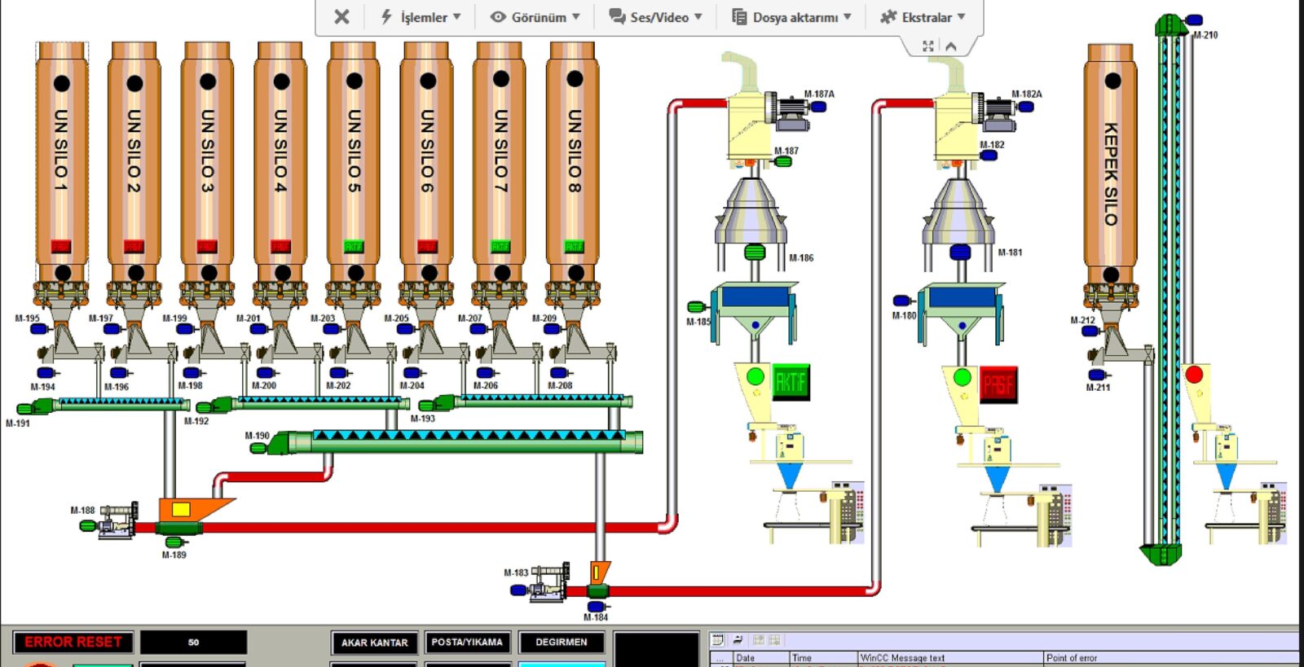Expand the Görünüm dropdown
The width and height of the screenshot is (1304, 667).
(x=535, y=17)
